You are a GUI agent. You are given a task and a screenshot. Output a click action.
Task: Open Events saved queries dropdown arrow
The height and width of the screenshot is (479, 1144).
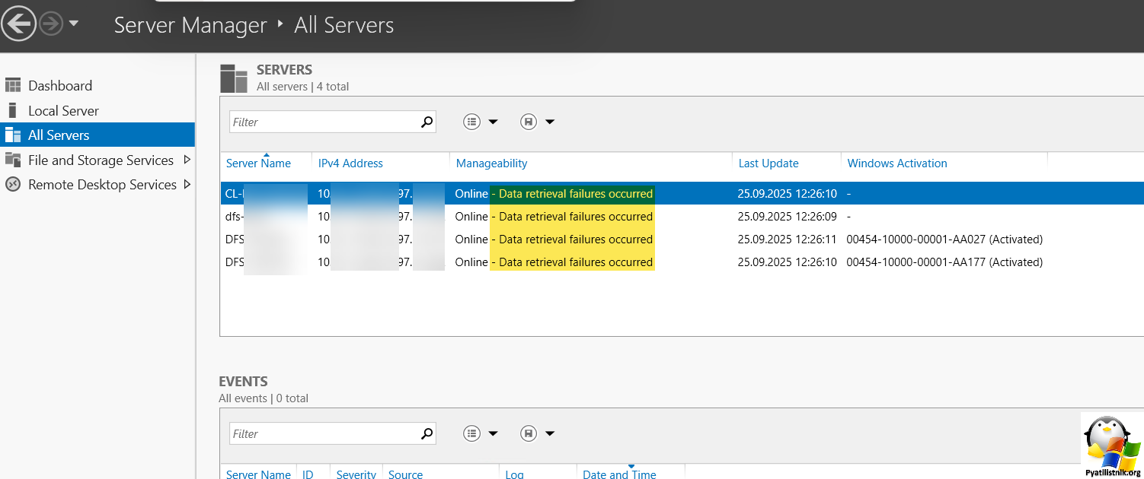pos(550,433)
